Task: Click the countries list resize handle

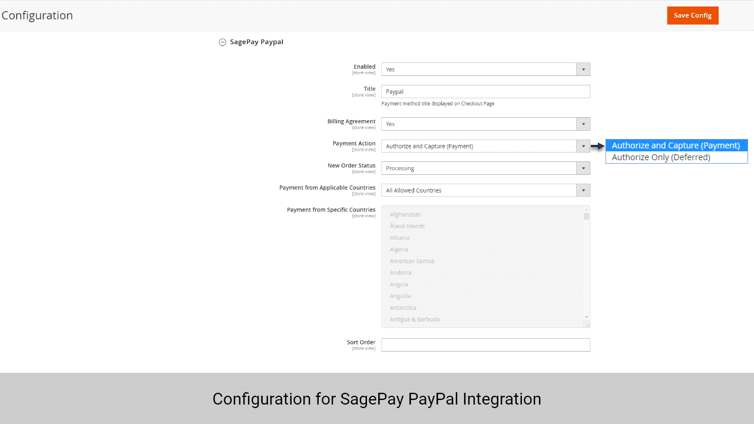Action: pos(587,324)
